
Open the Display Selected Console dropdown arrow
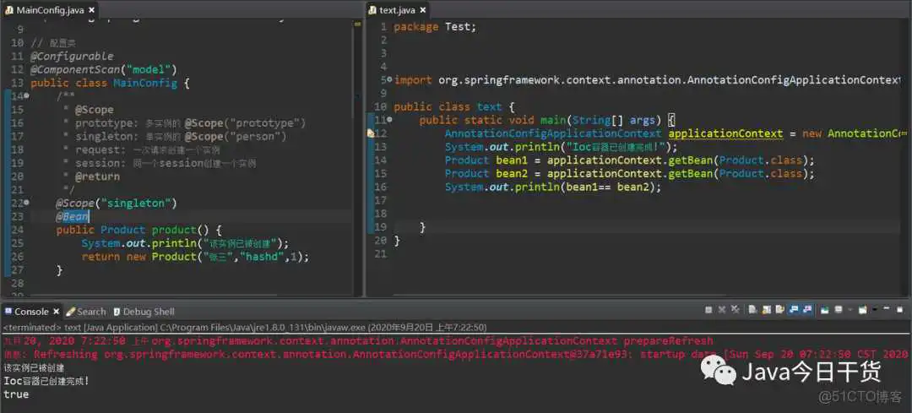(x=850, y=310)
